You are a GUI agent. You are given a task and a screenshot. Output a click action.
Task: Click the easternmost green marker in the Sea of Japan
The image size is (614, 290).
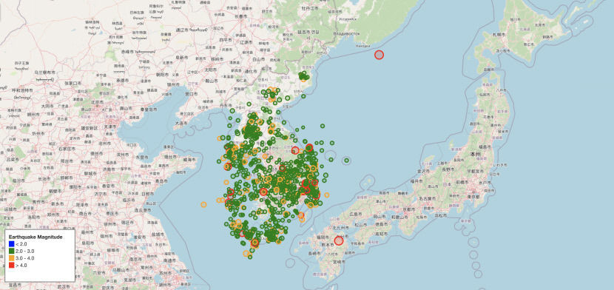coord(346,160)
